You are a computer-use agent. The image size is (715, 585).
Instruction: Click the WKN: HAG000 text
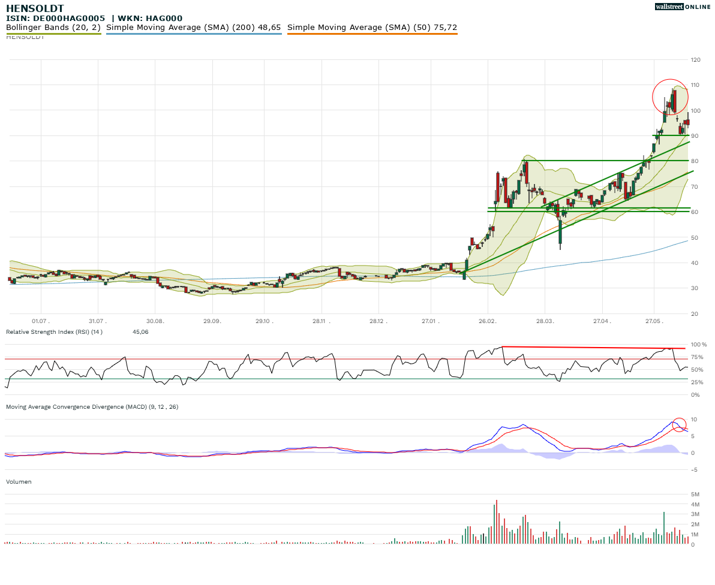[150, 18]
